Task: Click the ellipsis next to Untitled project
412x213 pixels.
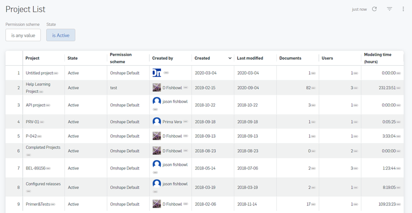Action: (x=56, y=73)
